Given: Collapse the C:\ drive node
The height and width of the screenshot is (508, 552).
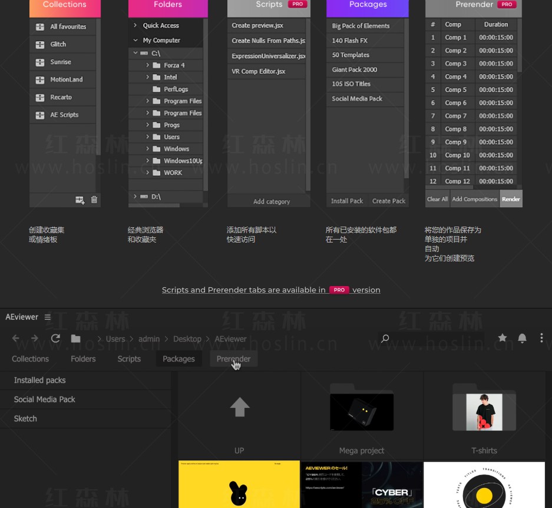Looking at the screenshot, I should pyautogui.click(x=135, y=53).
